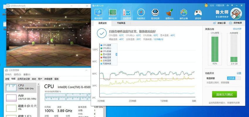Start the 温度压力测试 stress test

[x=224, y=94]
